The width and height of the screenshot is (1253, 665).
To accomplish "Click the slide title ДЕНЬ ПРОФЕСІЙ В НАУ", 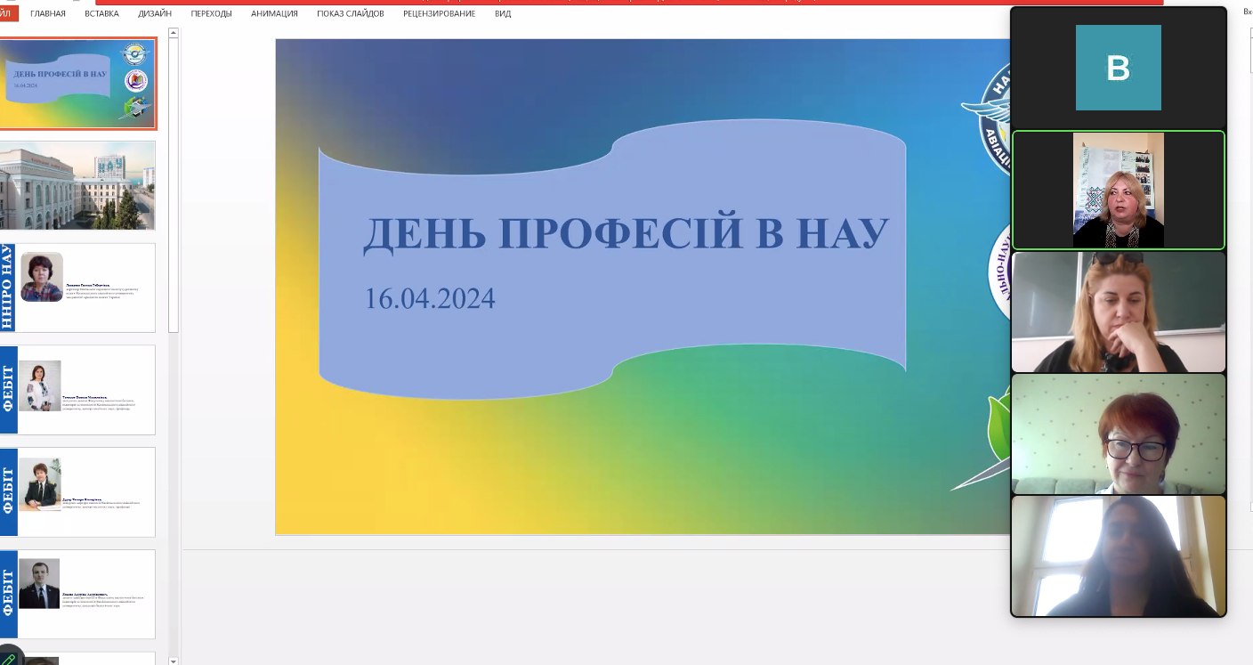I will click(626, 233).
